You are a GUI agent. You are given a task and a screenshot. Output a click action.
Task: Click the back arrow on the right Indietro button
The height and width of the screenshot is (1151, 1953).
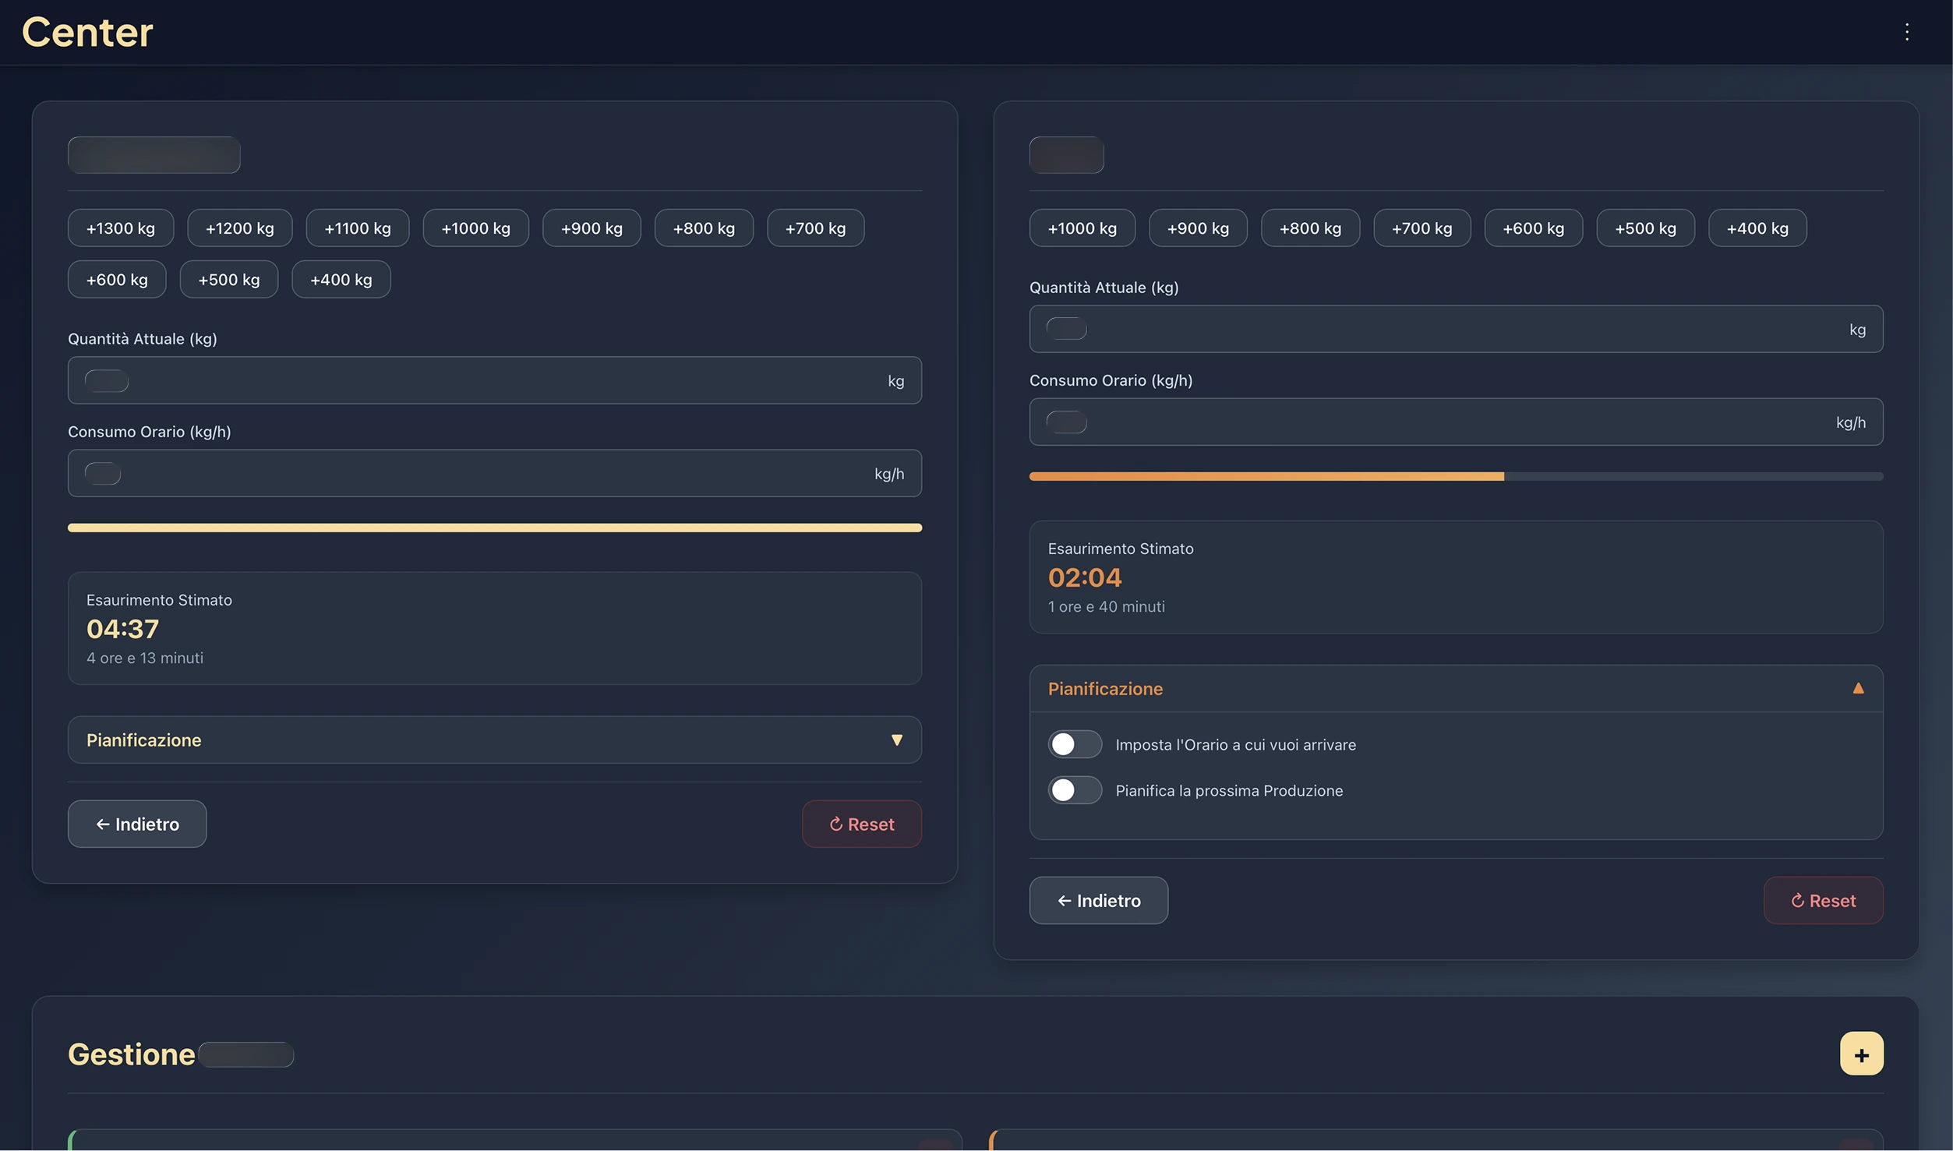click(1065, 900)
